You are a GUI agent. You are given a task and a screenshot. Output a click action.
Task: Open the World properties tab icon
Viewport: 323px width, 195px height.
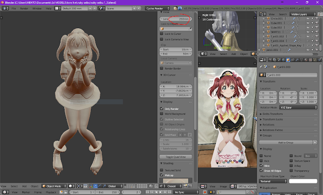click(x=284, y=60)
